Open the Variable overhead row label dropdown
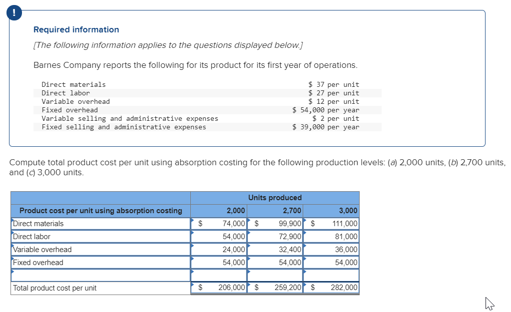The image size is (511, 312). 100,250
